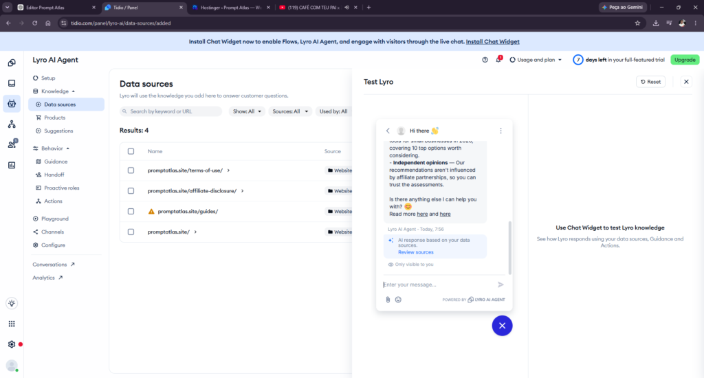Open the emoji picker in chat widget

(398, 300)
